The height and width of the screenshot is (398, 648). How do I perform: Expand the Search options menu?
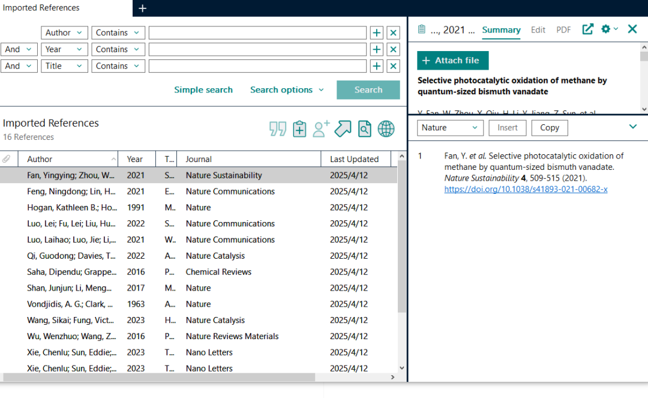(x=287, y=90)
